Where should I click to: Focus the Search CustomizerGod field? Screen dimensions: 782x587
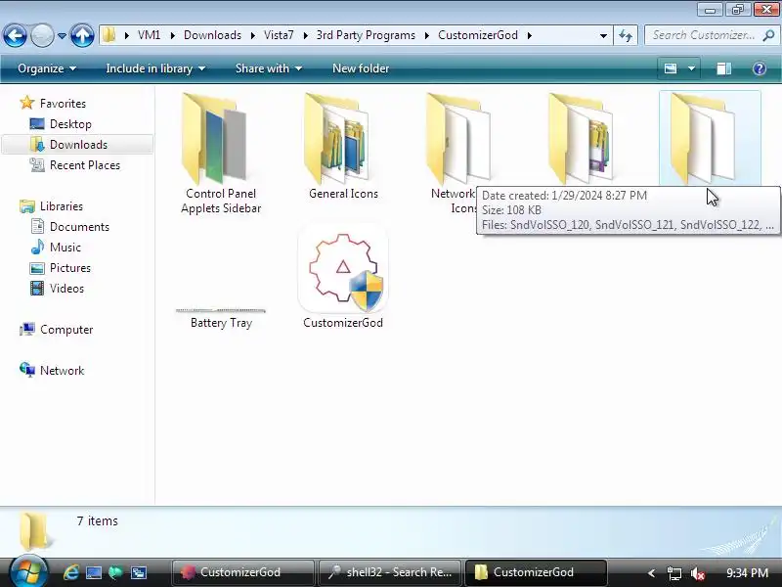(x=704, y=35)
